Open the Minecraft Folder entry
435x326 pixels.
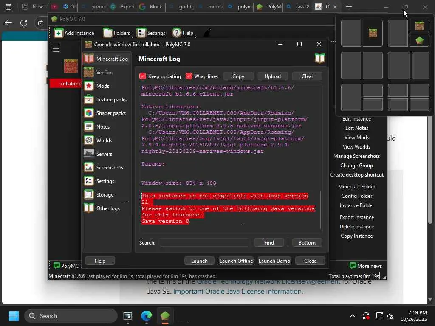click(x=356, y=187)
